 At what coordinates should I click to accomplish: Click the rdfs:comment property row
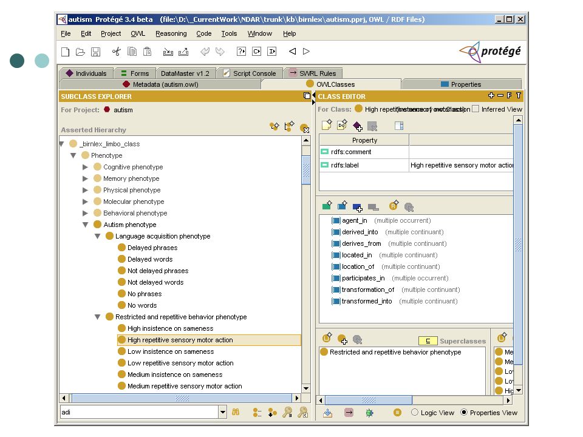(416, 152)
